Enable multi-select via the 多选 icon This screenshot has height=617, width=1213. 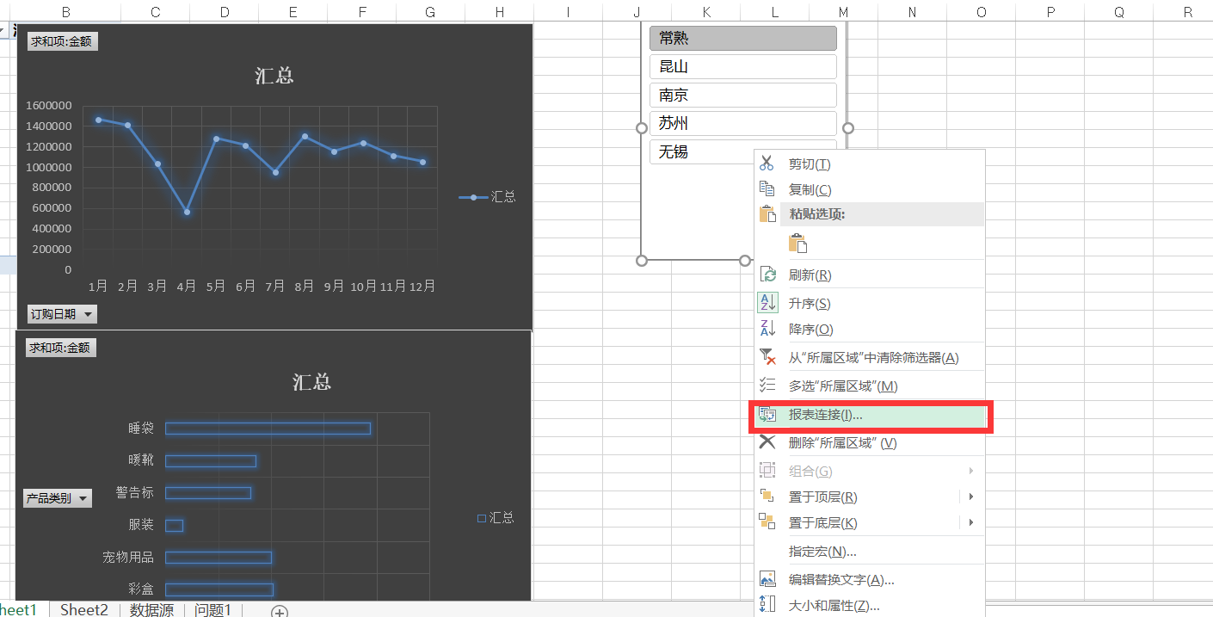click(767, 386)
